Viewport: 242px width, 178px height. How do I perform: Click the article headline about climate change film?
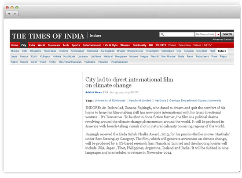coord(129,82)
